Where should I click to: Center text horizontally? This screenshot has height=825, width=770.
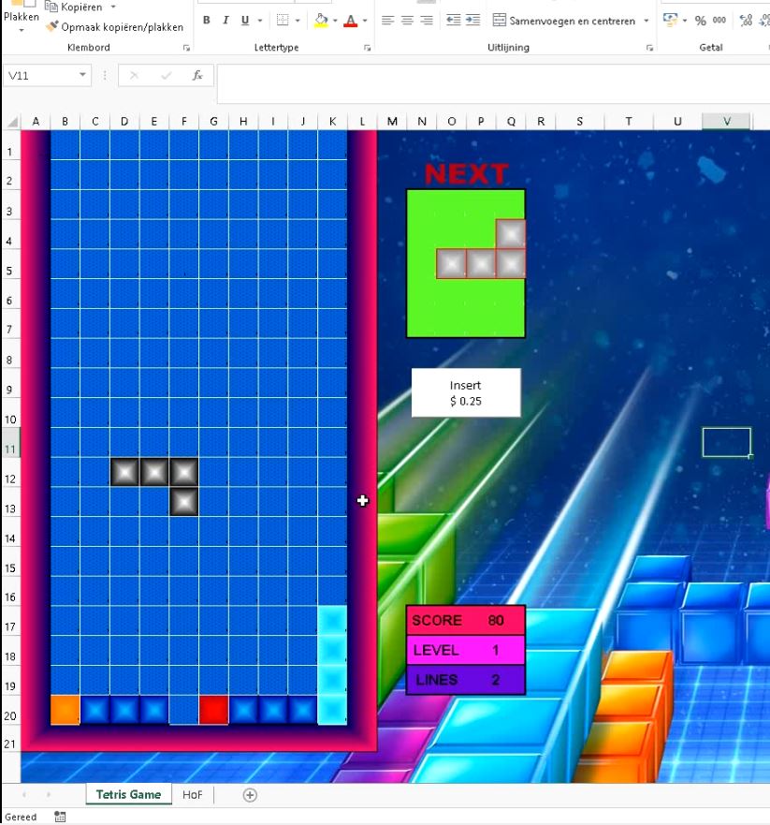pos(407,21)
